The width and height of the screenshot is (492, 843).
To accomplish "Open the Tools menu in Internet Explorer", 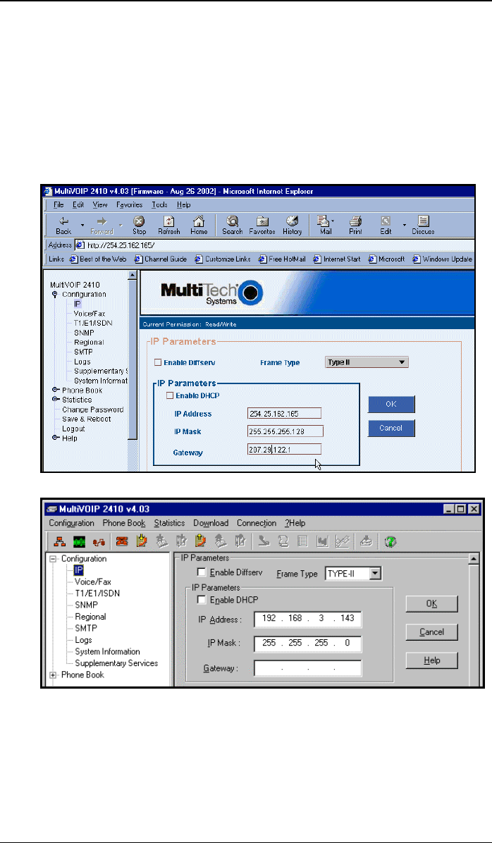I will click(160, 205).
